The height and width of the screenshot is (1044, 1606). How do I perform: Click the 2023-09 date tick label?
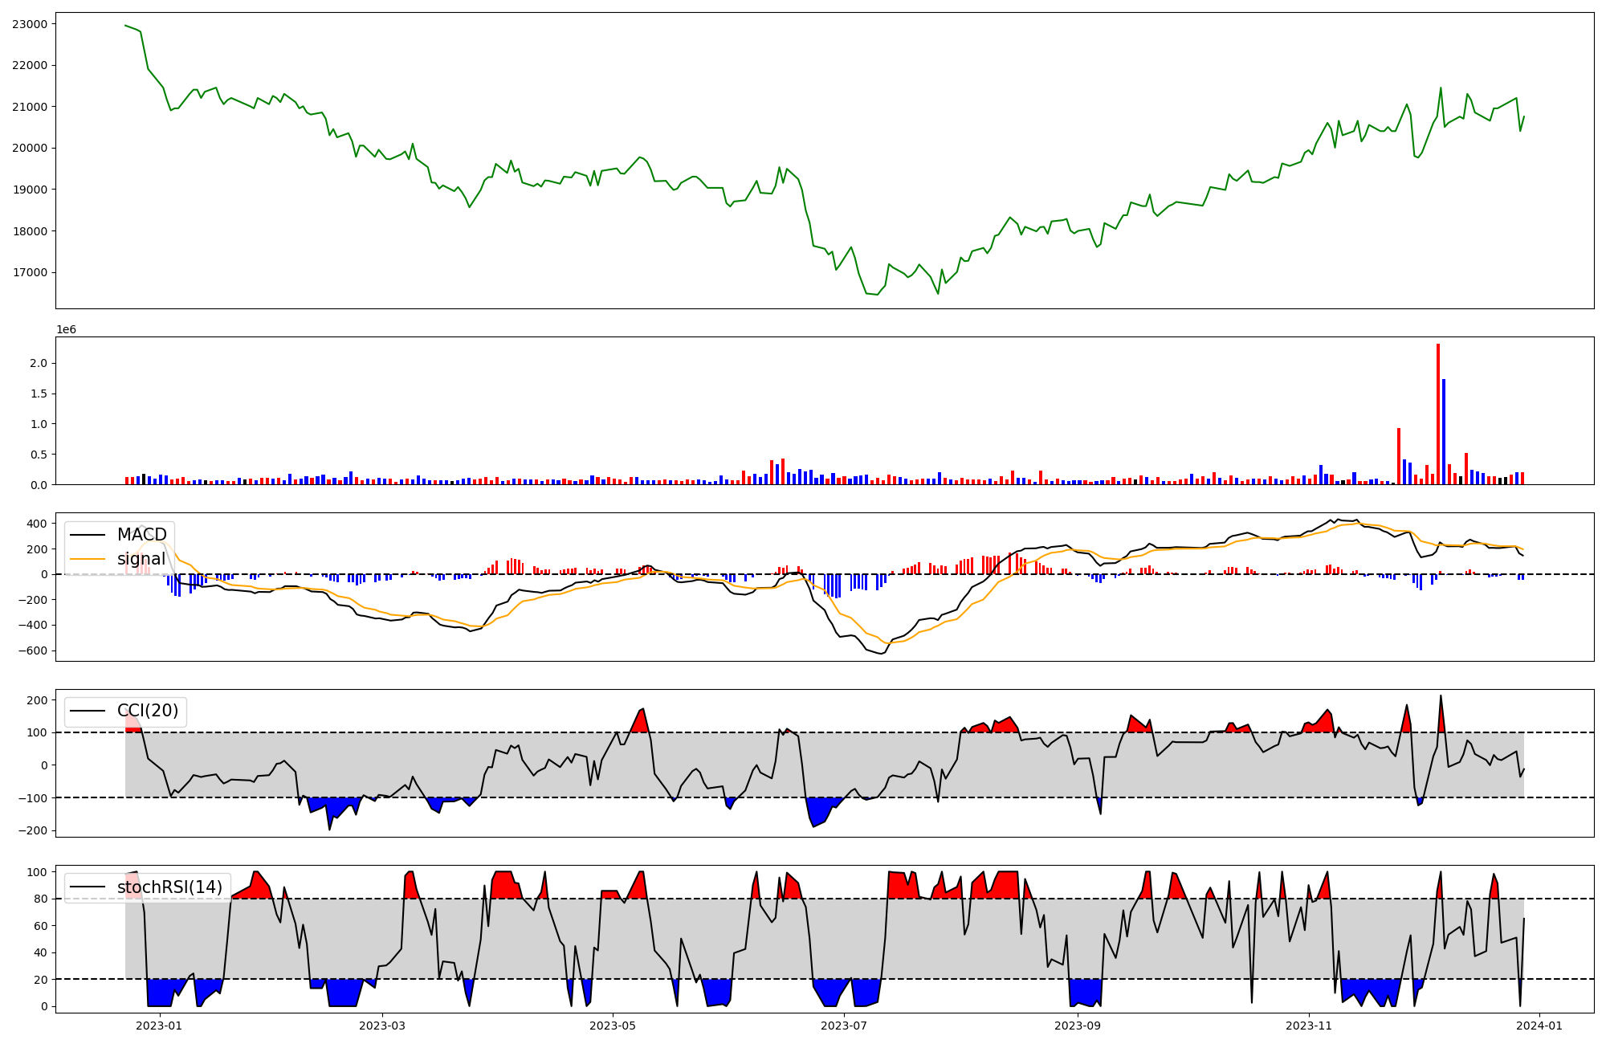point(1077,1026)
